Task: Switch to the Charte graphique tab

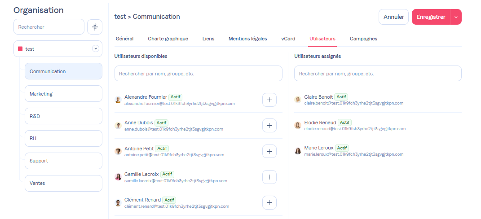Action: [168, 39]
